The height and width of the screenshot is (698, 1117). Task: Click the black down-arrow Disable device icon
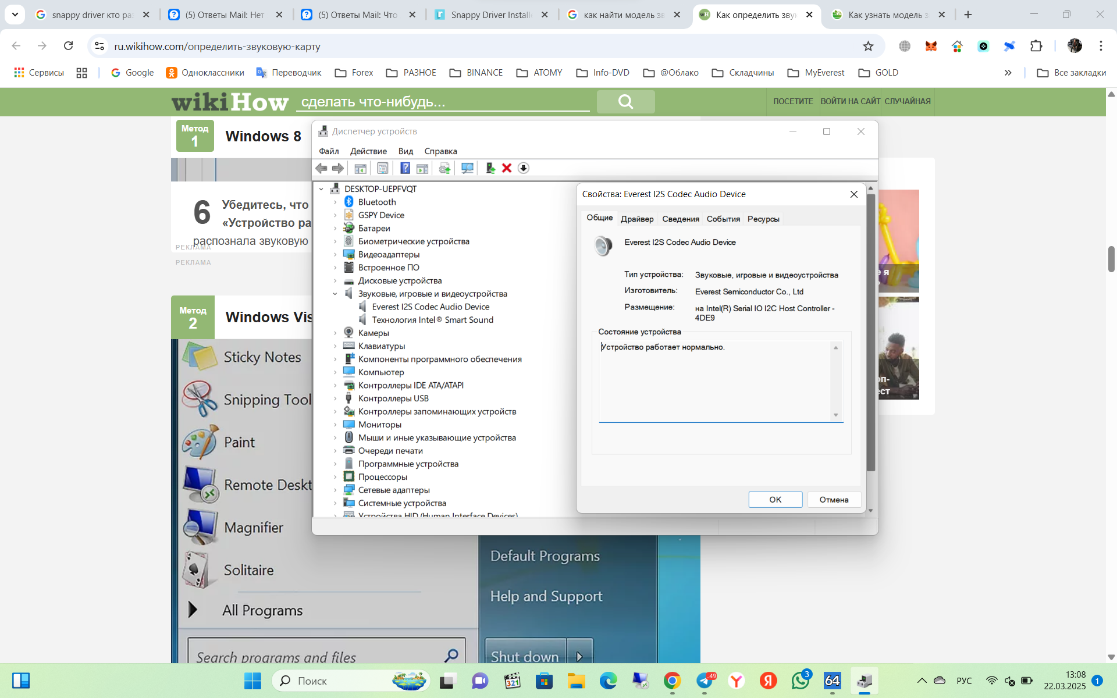pyautogui.click(x=523, y=168)
